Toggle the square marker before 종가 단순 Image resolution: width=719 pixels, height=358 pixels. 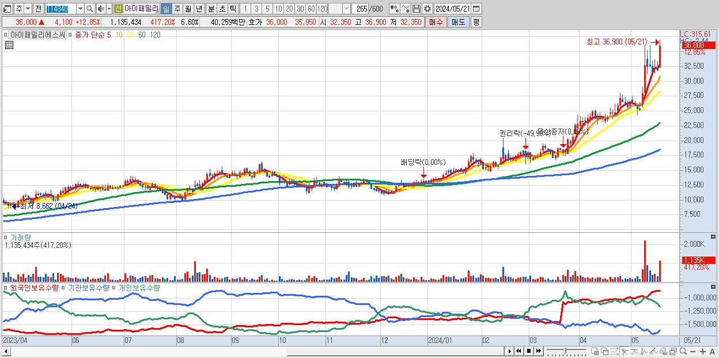pos(70,35)
